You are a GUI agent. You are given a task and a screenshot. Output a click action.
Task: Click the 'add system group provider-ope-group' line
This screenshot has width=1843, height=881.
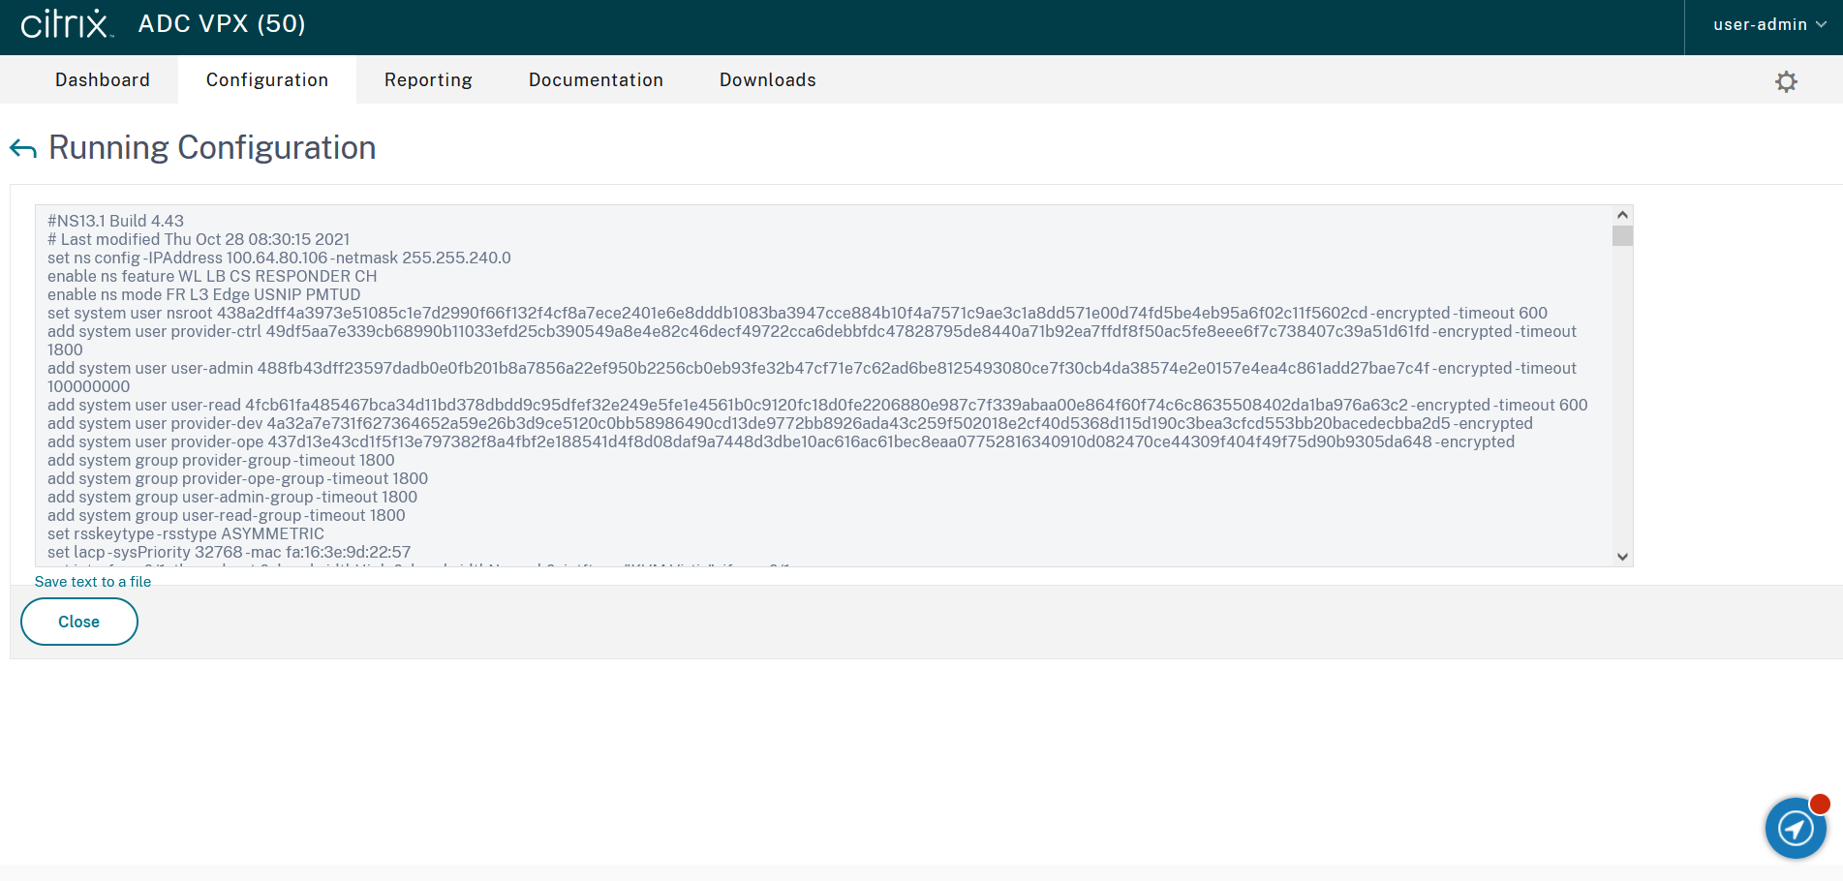(237, 478)
